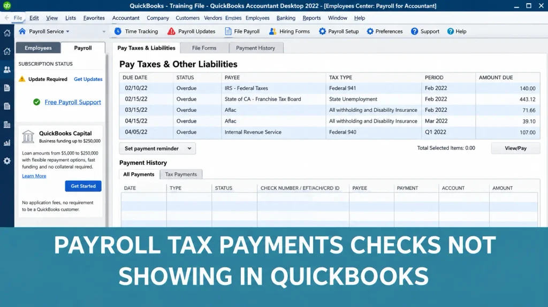
Task: Click the yellow Update Required warning icon
Action: [x=22, y=79]
